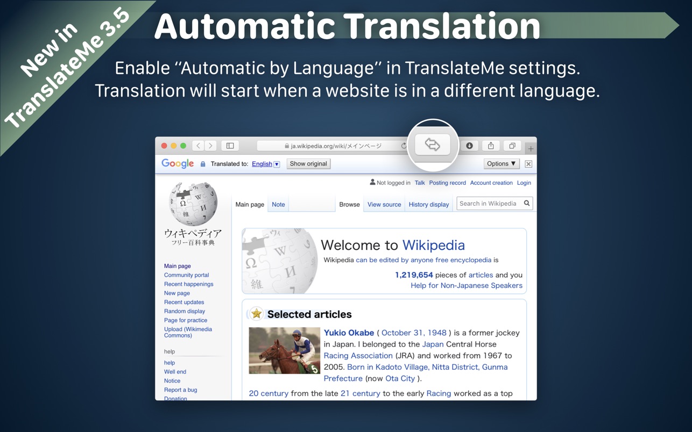Viewport: 692px width, 432px height.
Task: Click the 21 century link
Action: coord(361,393)
